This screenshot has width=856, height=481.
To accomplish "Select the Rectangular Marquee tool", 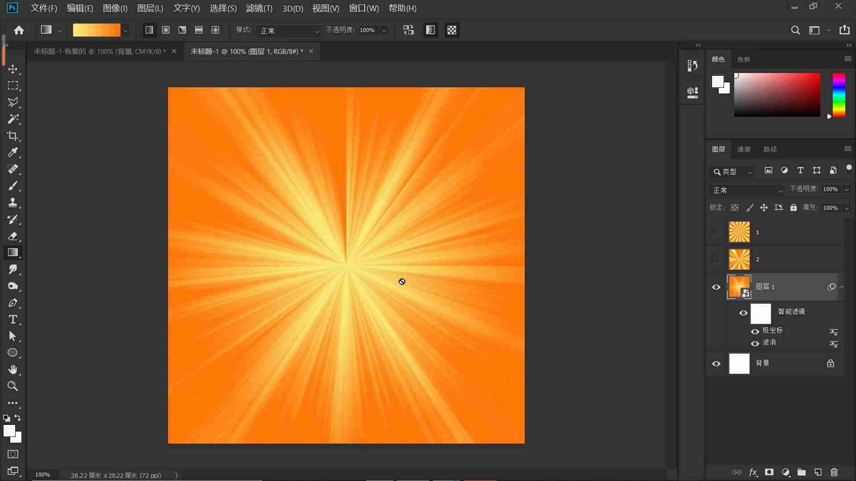I will pos(13,86).
